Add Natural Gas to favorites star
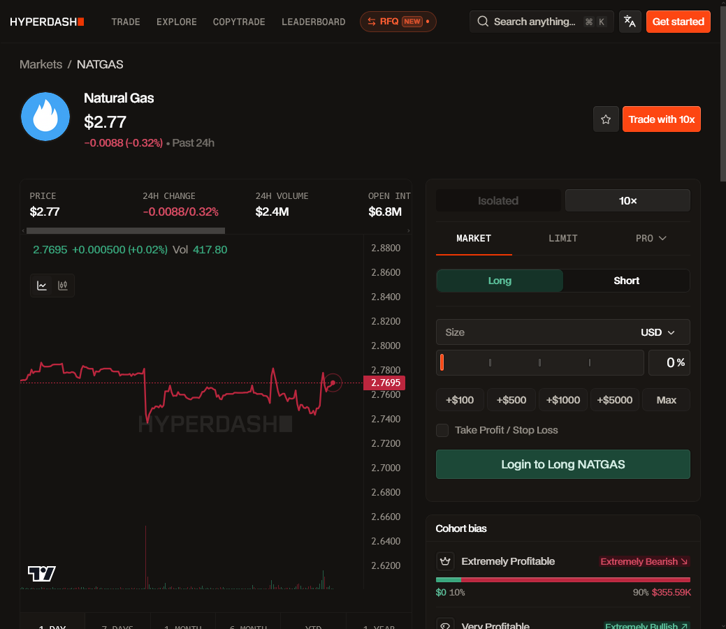The height and width of the screenshot is (629, 726). point(606,119)
